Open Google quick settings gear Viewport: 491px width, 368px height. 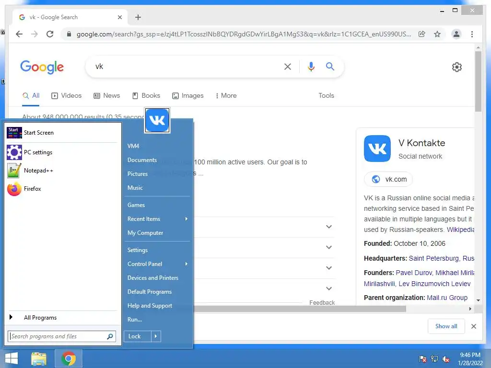[x=457, y=67]
